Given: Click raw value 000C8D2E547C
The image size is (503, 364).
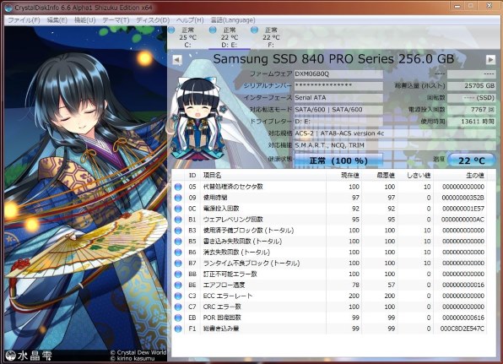Looking at the screenshot, I should pos(462,329).
